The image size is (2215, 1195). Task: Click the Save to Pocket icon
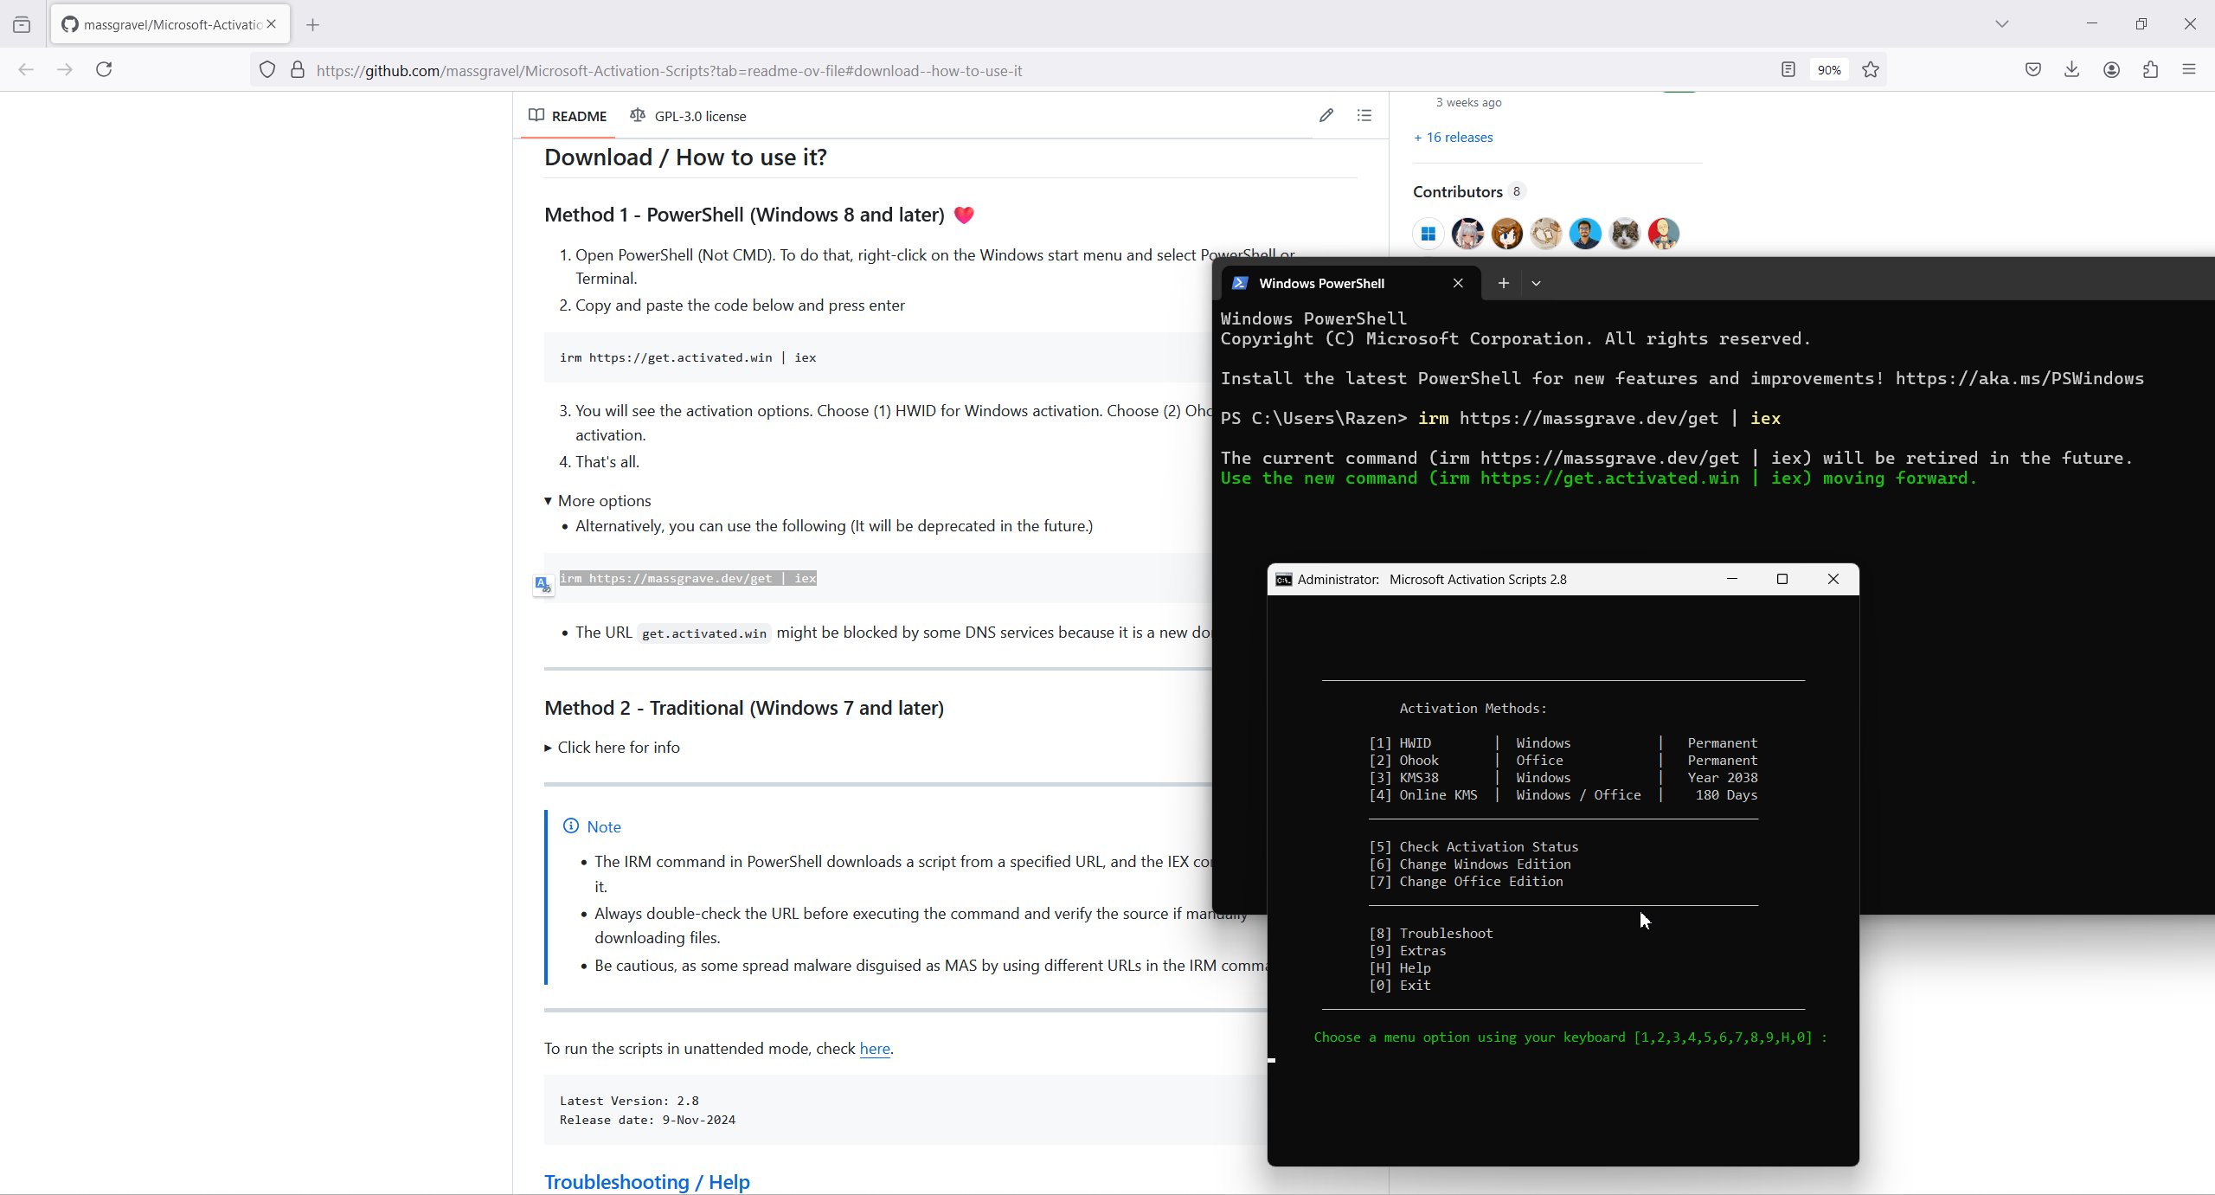coord(2032,69)
